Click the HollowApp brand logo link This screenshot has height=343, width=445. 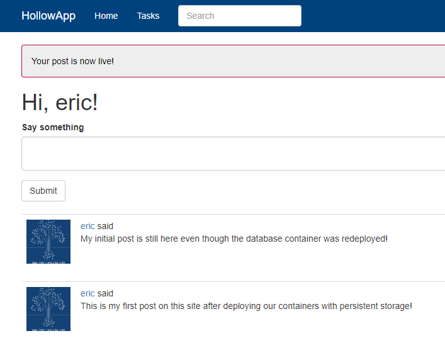(x=48, y=16)
